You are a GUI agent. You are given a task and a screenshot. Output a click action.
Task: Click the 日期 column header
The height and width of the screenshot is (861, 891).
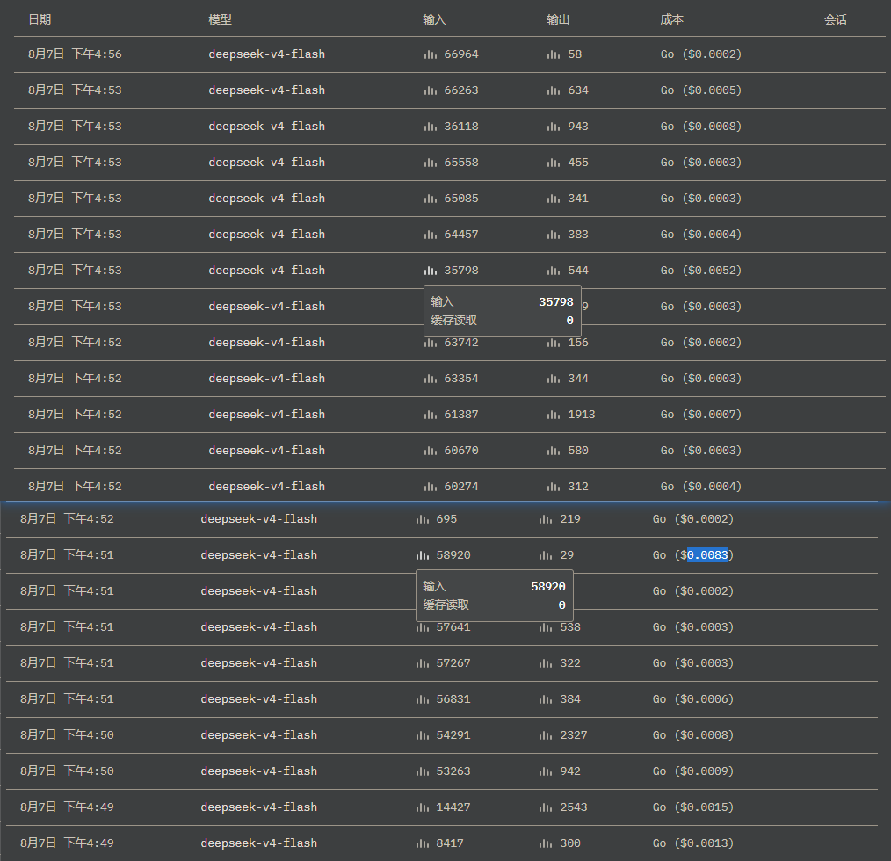coord(40,19)
